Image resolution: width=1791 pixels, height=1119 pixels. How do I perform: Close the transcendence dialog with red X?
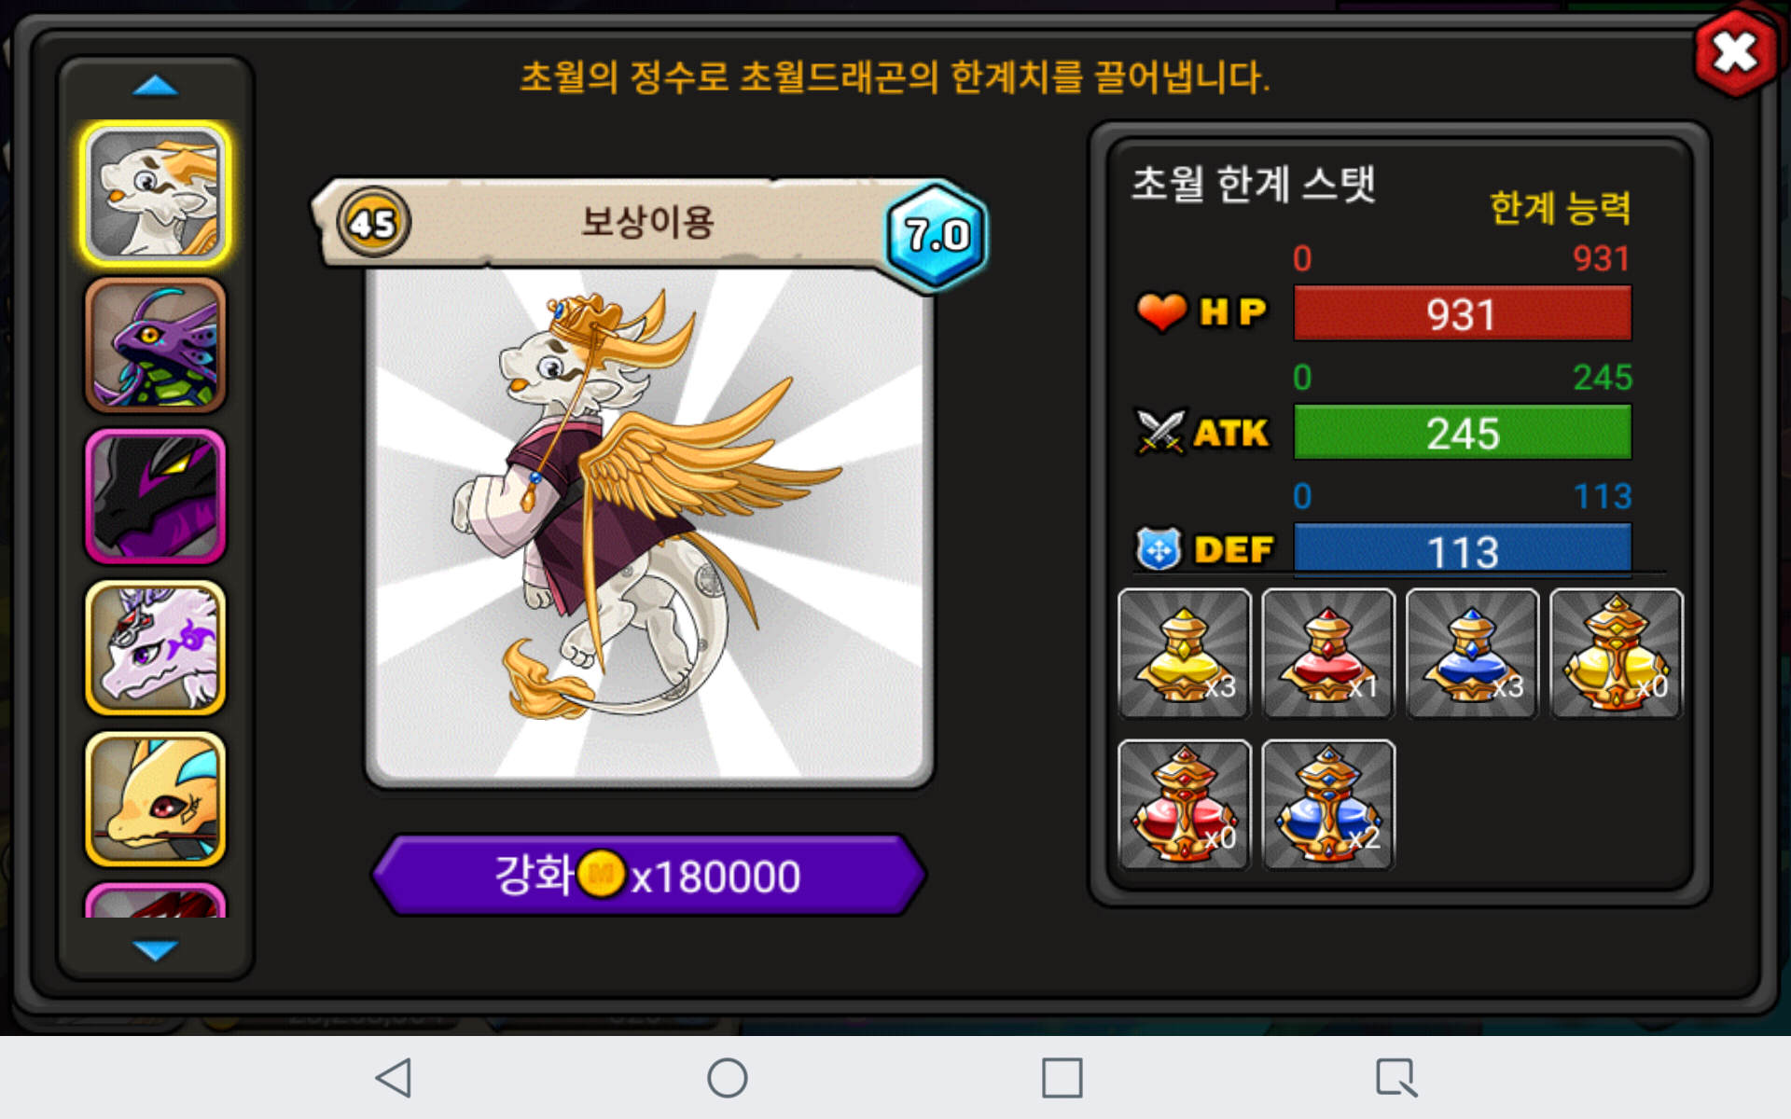pyautogui.click(x=1735, y=52)
